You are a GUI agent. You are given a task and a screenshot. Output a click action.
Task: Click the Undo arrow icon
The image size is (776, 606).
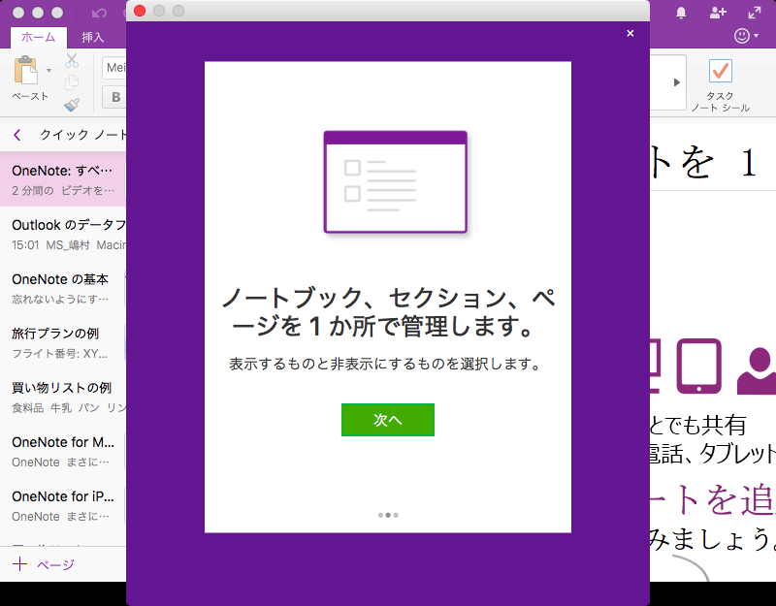pos(99,13)
